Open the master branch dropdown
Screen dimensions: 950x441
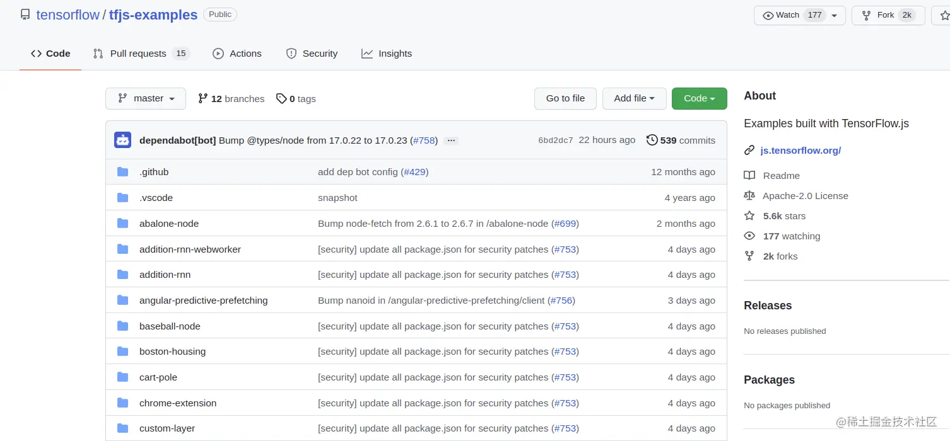(146, 98)
